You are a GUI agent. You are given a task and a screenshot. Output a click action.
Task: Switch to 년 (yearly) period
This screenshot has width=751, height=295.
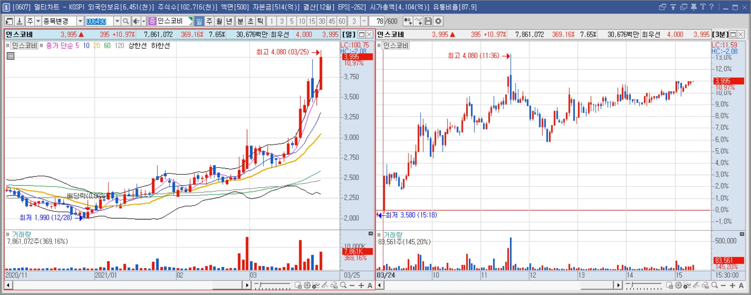pyautogui.click(x=230, y=21)
